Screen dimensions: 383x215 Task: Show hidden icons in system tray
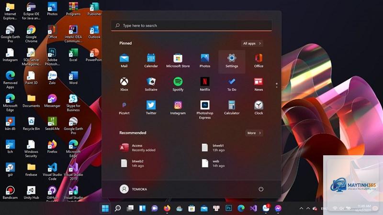point(301,208)
